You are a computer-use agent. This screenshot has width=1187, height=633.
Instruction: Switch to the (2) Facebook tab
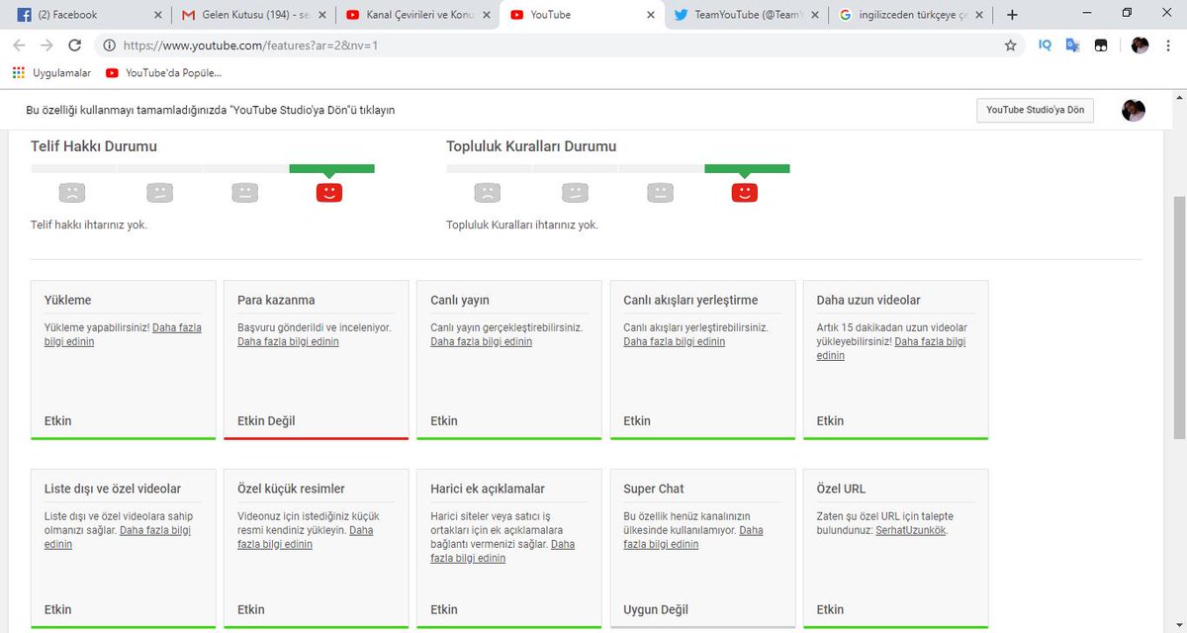pos(87,15)
